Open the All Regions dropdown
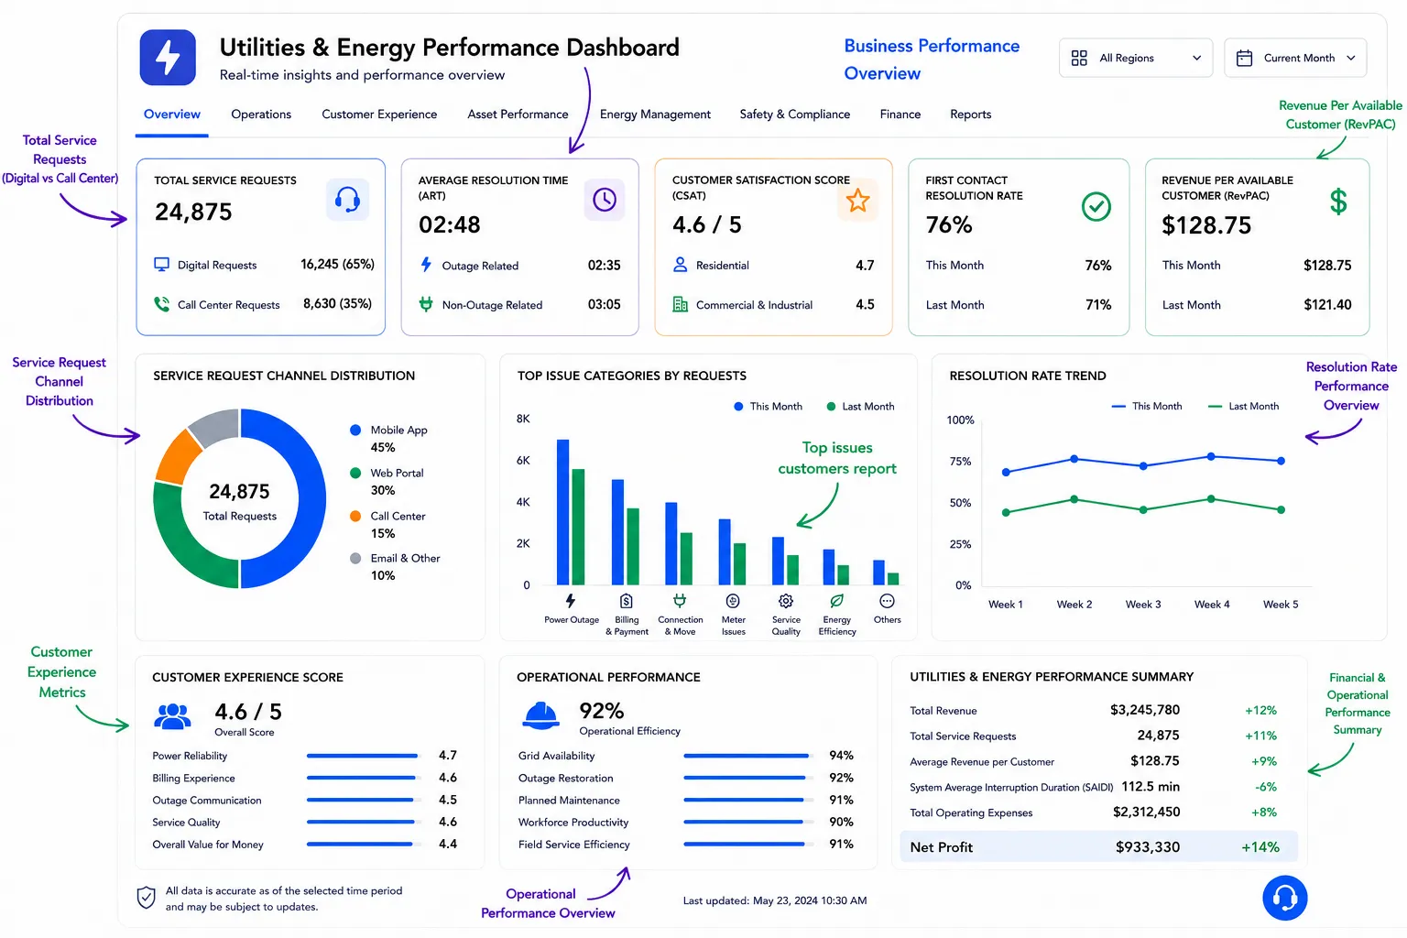The image size is (1407, 938). [x=1136, y=58]
